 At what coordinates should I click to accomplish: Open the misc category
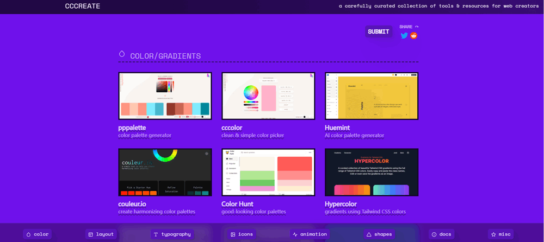500,234
